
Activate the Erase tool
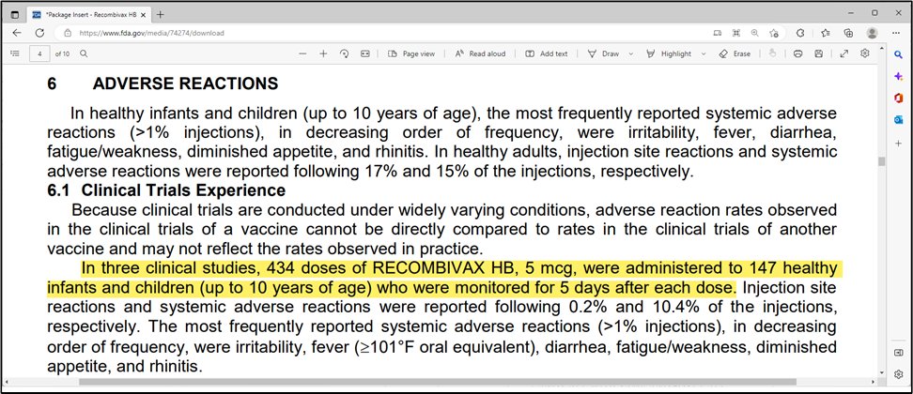pyautogui.click(x=734, y=54)
